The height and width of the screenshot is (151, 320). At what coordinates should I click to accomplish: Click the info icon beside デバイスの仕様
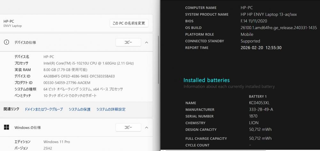(6, 42)
